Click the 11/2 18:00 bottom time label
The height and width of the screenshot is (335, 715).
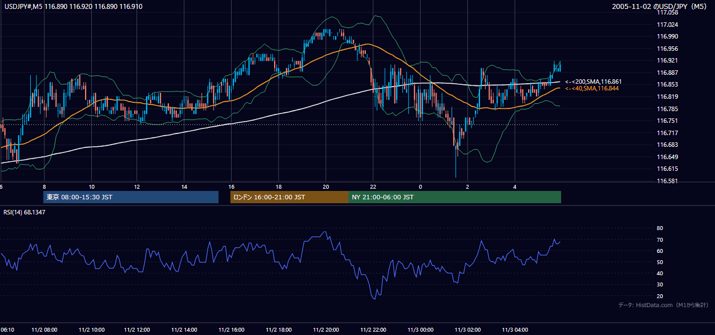tap(279, 330)
